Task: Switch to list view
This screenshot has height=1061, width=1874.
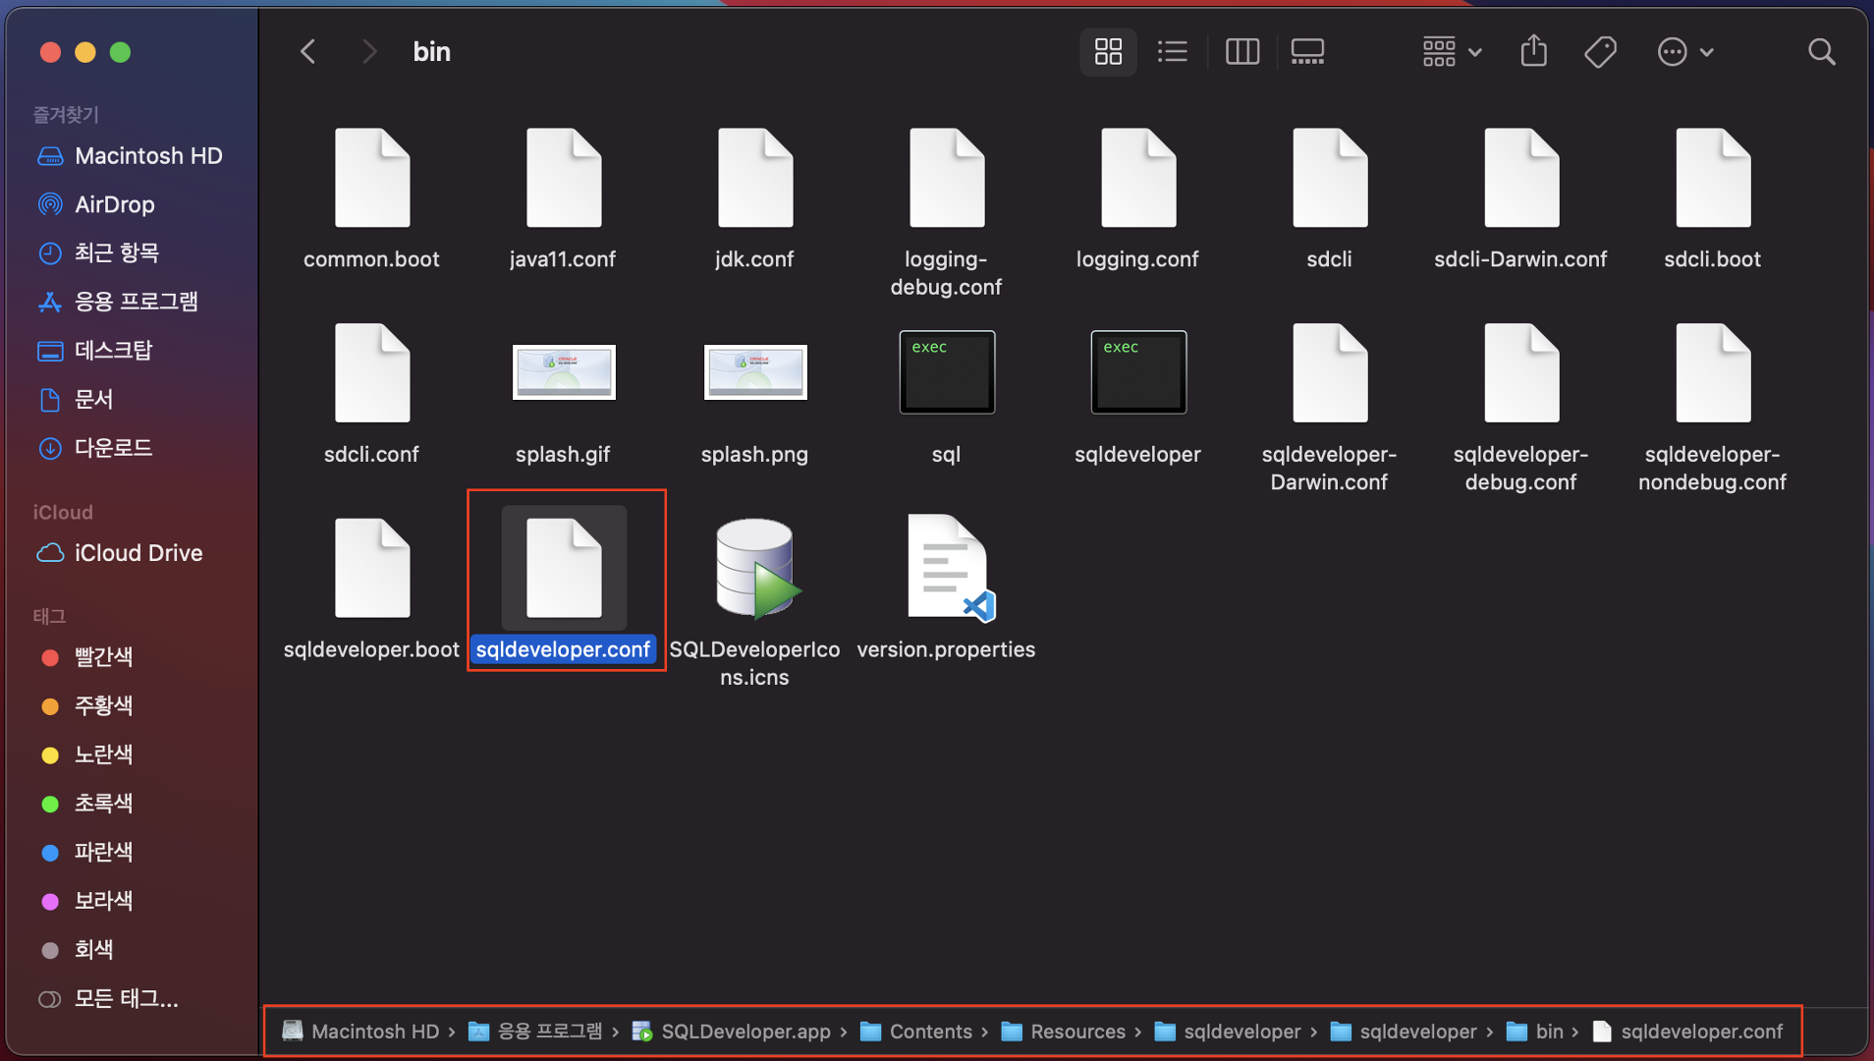Action: point(1173,51)
